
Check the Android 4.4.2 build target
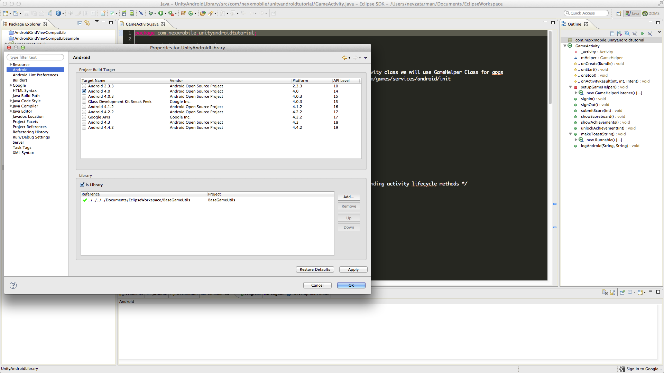click(x=84, y=127)
